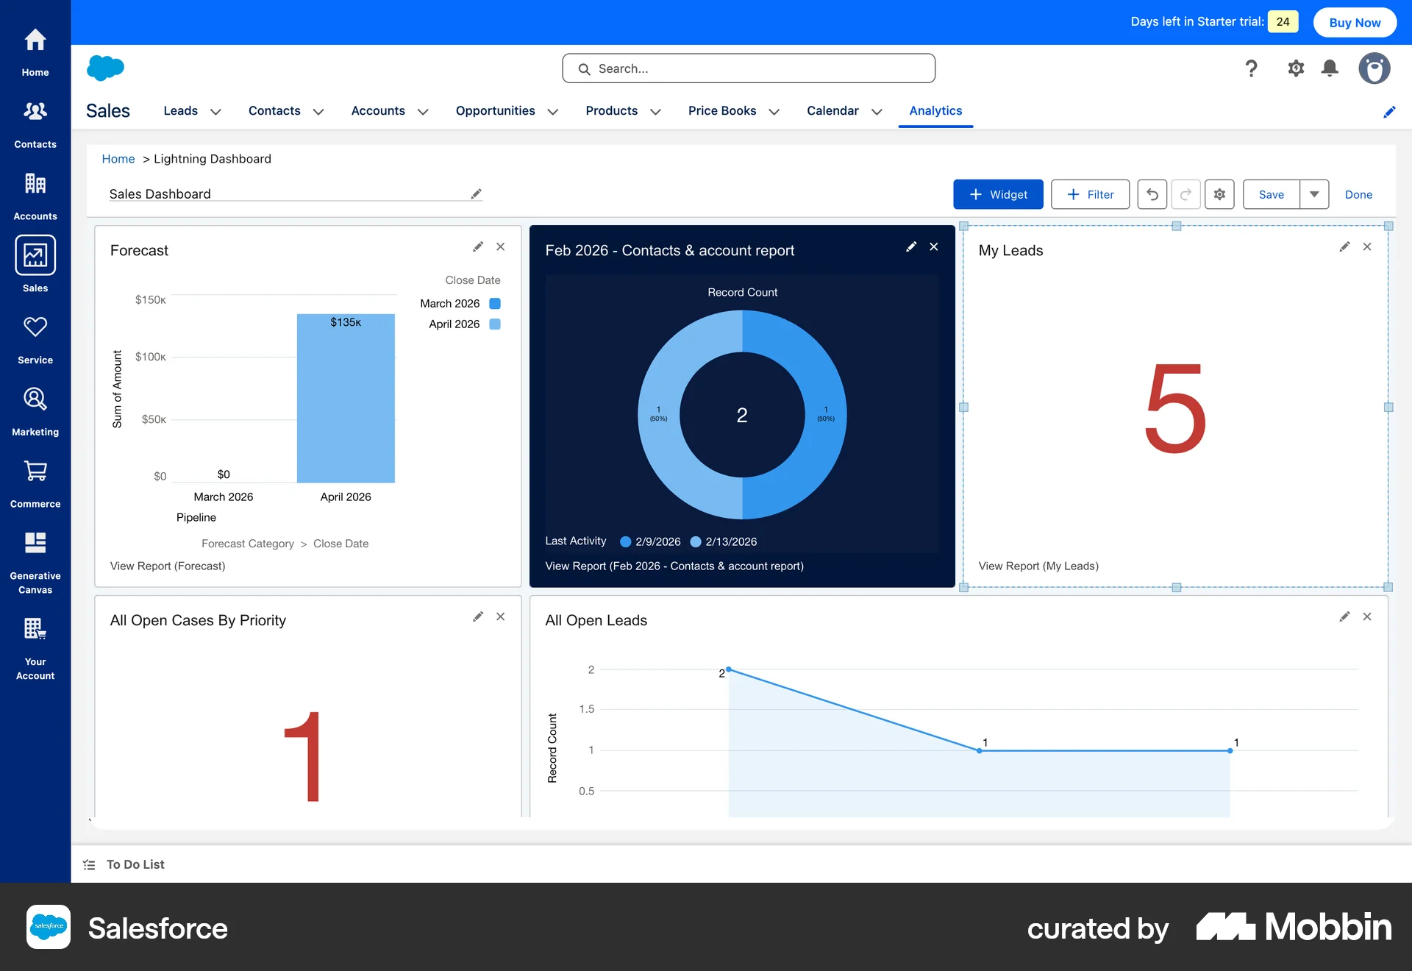Select the Calendar tab
This screenshot has height=971, width=1412.
coord(832,111)
